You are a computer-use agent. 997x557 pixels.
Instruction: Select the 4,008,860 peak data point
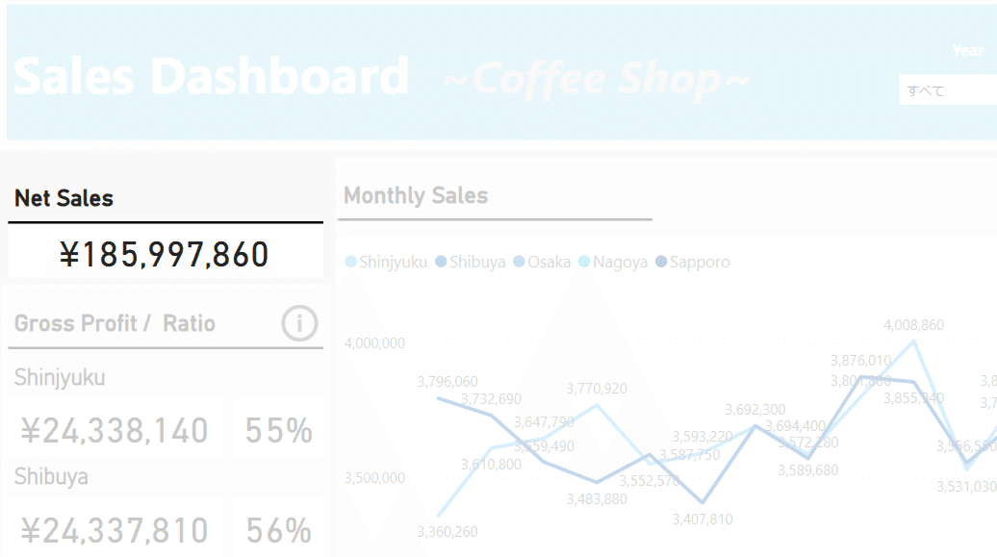pos(914,342)
